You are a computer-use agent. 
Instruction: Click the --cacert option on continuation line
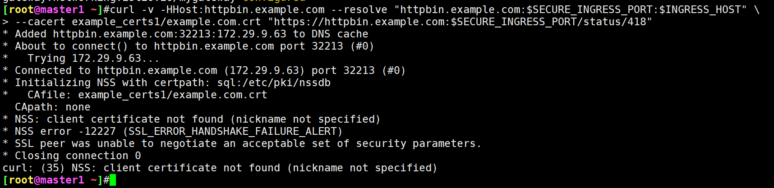pos(40,22)
